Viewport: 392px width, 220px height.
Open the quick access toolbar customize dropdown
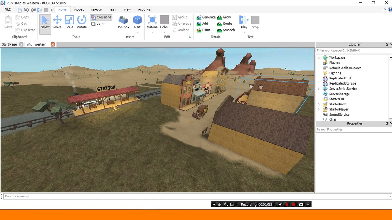52,10
